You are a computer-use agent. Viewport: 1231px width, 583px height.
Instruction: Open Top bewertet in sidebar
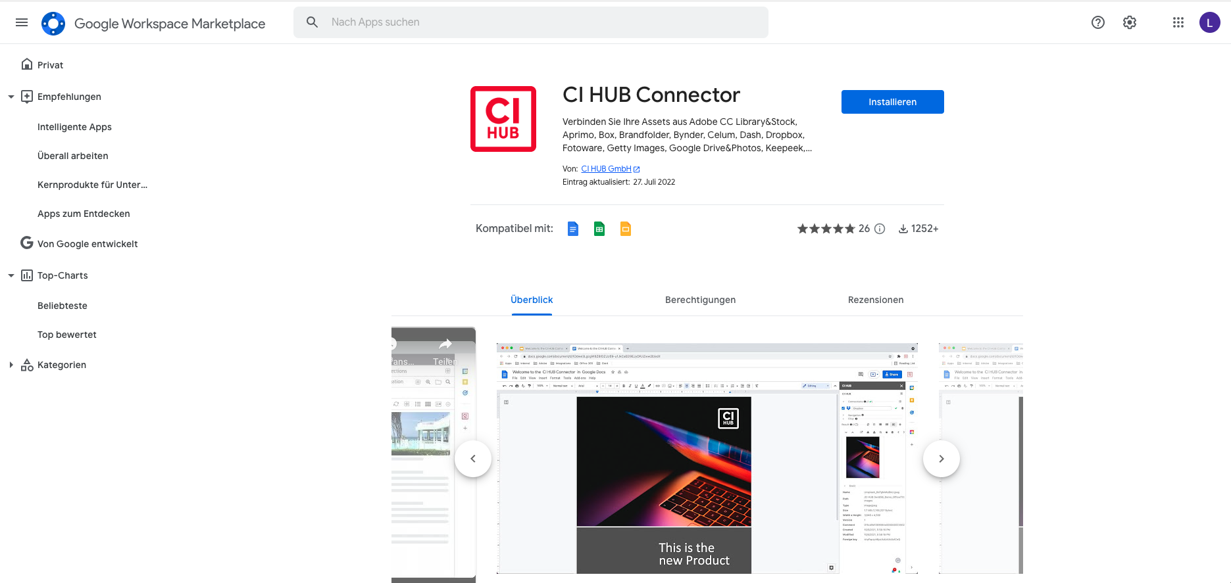click(67, 335)
